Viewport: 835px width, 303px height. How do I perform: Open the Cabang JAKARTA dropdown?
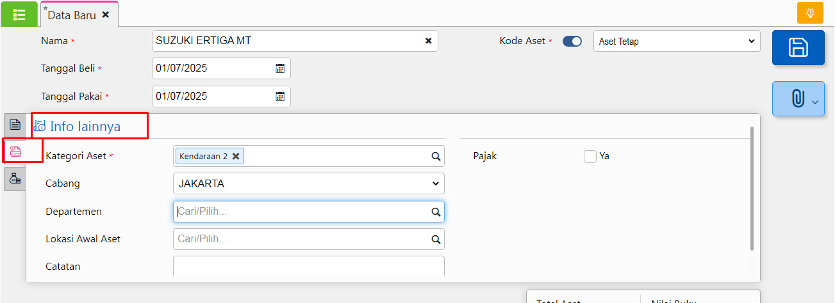point(308,183)
